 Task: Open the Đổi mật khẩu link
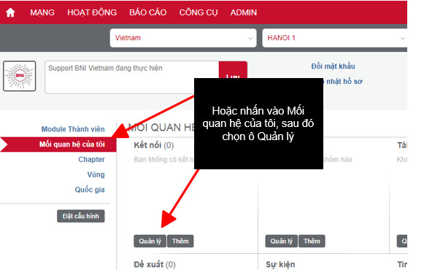333,66
